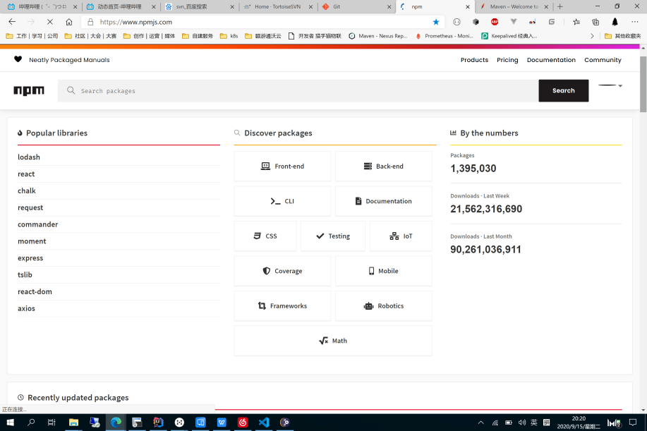
Task: Click the black heart icon in header
Action: point(18,59)
